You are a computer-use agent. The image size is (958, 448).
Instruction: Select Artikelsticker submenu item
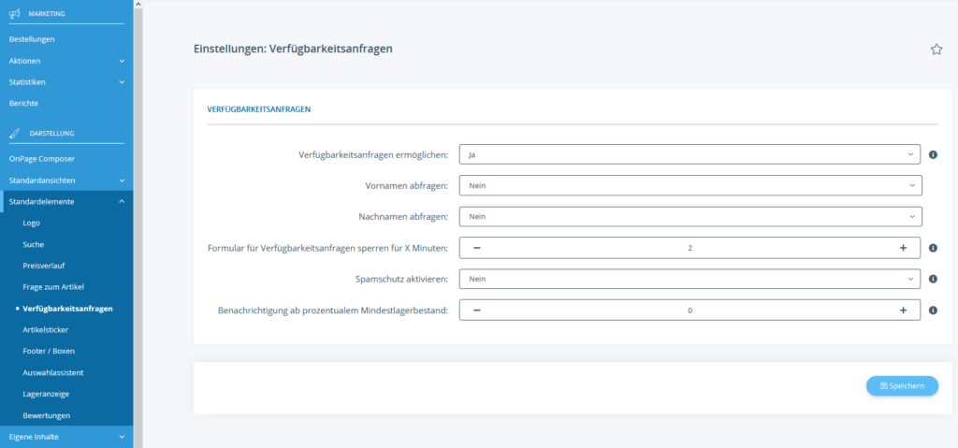45,330
